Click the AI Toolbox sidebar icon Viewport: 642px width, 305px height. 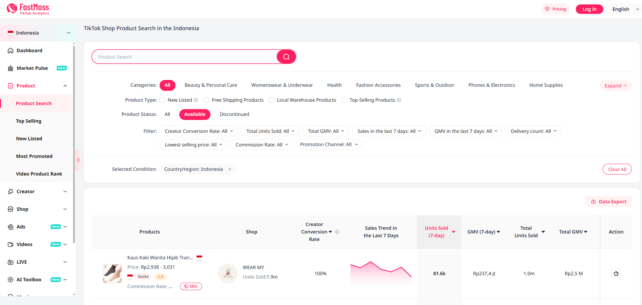[x=11, y=280]
